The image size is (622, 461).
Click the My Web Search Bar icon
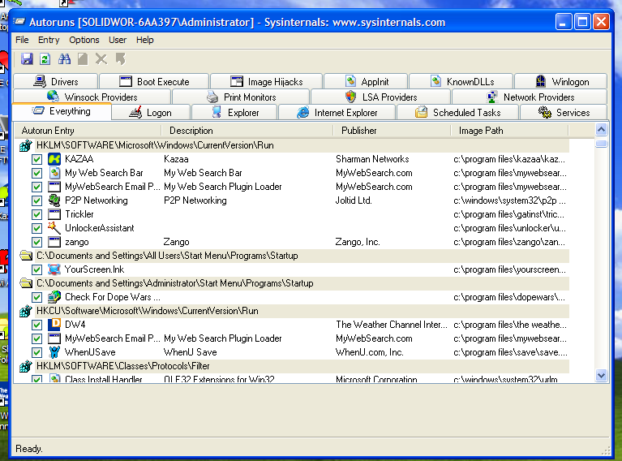(54, 173)
